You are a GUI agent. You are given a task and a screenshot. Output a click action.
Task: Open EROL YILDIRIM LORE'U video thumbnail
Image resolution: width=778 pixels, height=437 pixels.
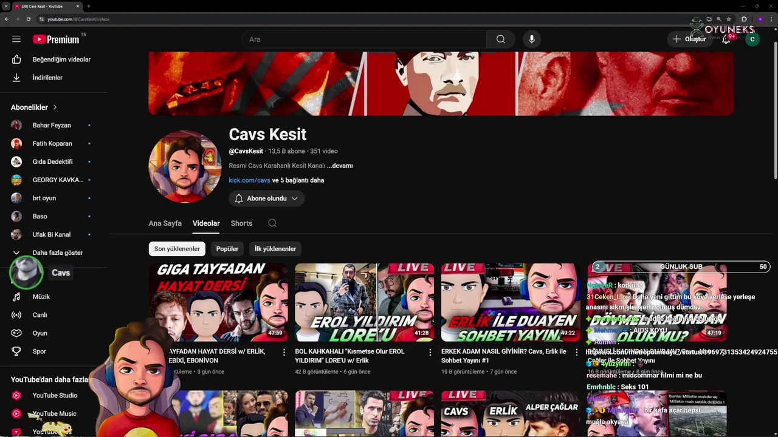tap(365, 302)
